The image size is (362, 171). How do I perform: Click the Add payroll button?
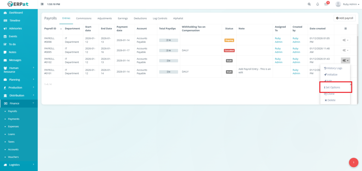coord(344,18)
